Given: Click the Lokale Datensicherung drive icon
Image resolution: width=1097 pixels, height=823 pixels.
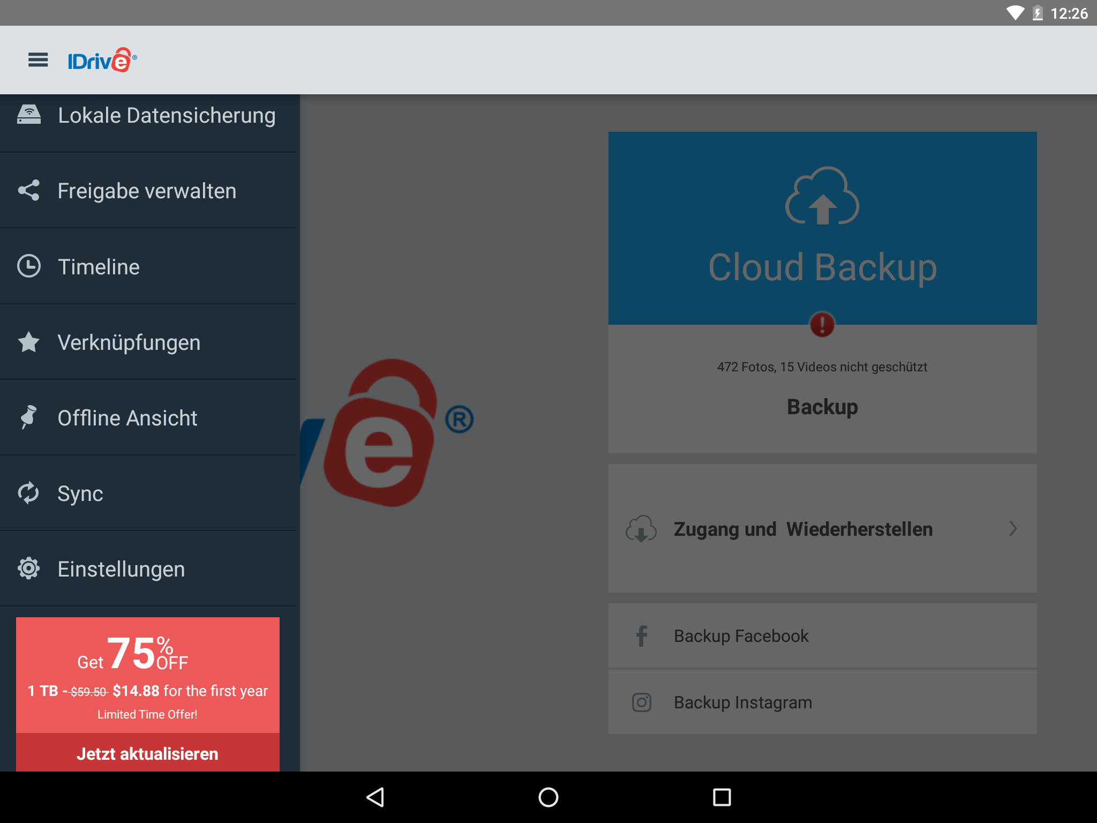Looking at the screenshot, I should pos(29,115).
